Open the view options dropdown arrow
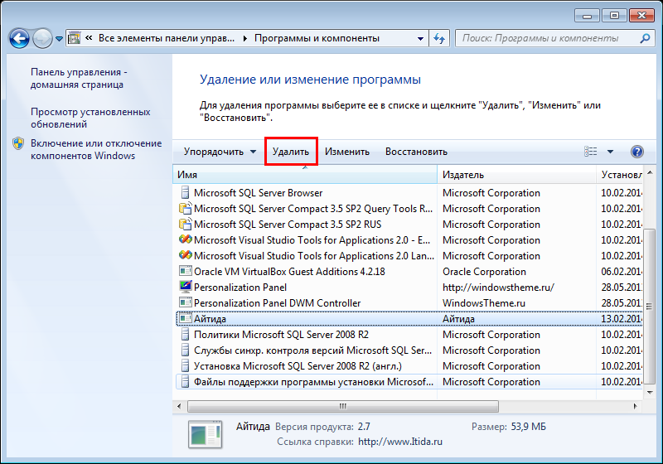The height and width of the screenshot is (464, 663). click(x=610, y=152)
